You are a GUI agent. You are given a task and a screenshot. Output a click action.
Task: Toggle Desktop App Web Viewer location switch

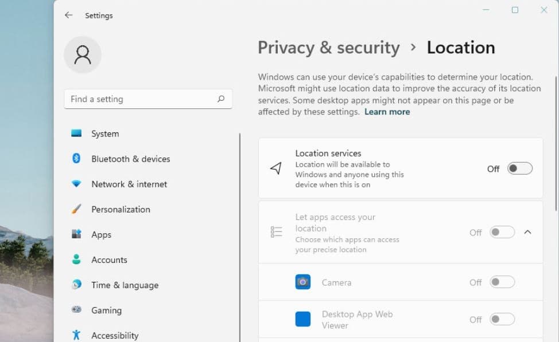[502, 319]
